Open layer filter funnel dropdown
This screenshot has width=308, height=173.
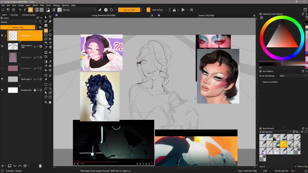40,22
